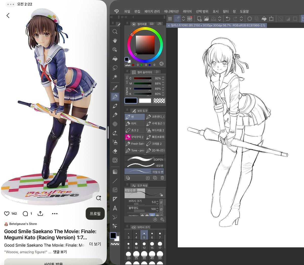This screenshot has height=265, width=304.
Task: Open the 필터 menu
Action: [x=226, y=11]
